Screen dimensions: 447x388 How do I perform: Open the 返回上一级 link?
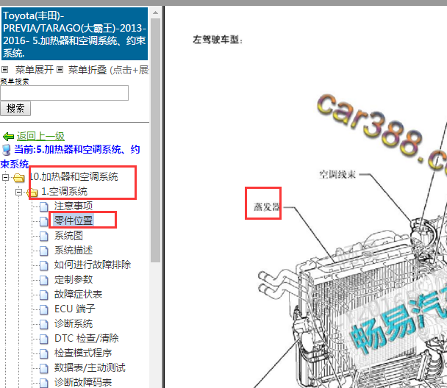click(40, 137)
